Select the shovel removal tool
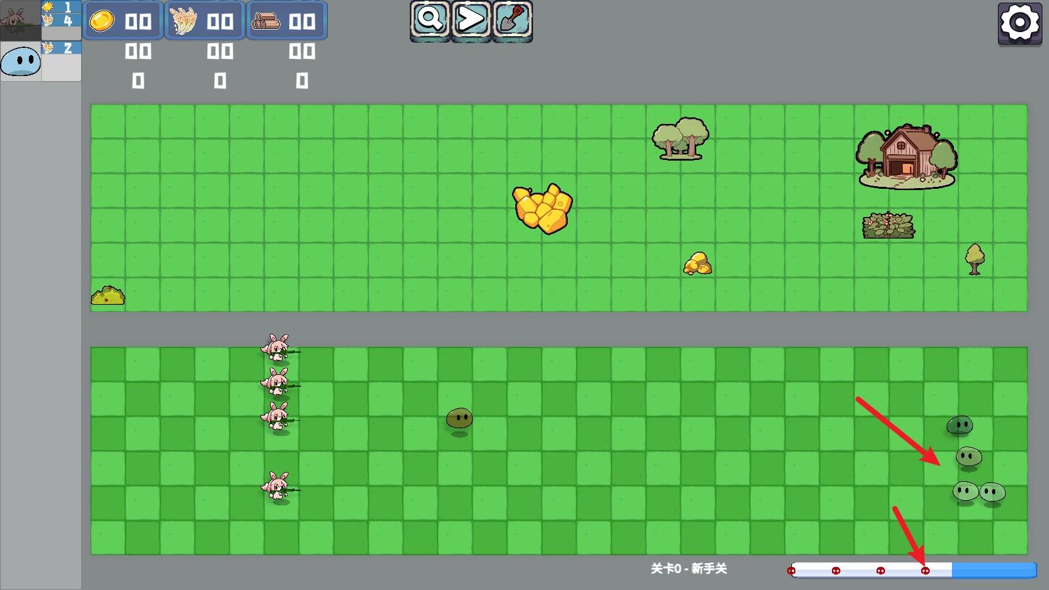This screenshot has width=1049, height=590. (513, 20)
